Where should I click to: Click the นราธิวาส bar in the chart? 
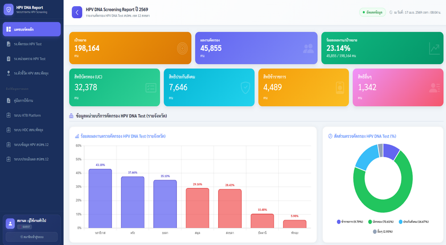pos(100,198)
